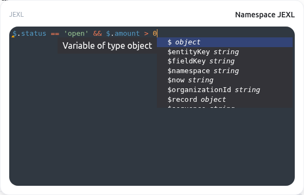The image size is (304, 195).
Task: Place cursor on 'status' in the expression
Action: pyautogui.click(x=34, y=34)
